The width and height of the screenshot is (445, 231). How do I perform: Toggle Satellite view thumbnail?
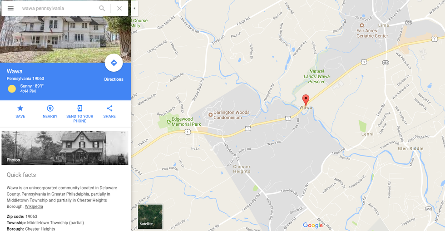(150, 216)
